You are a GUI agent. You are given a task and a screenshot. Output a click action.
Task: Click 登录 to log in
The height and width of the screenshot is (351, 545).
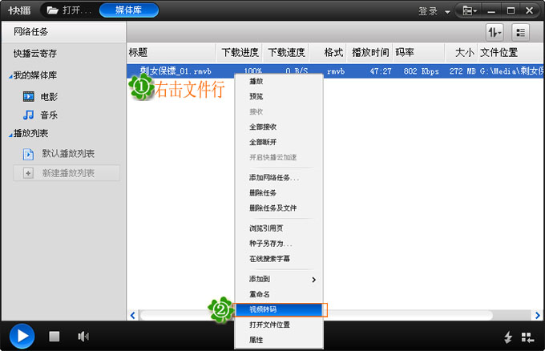tap(428, 11)
